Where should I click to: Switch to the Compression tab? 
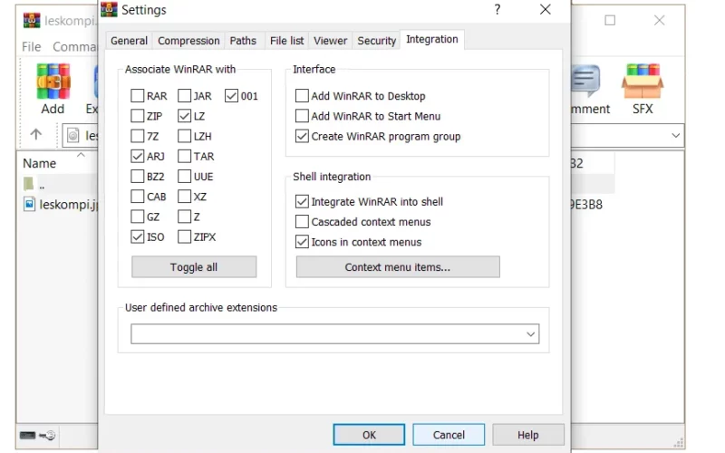[x=188, y=41]
